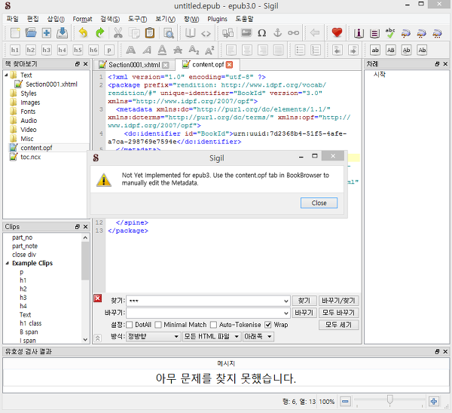Click the 찾기 find button
The width and height of the screenshot is (452, 413).
[304, 301]
